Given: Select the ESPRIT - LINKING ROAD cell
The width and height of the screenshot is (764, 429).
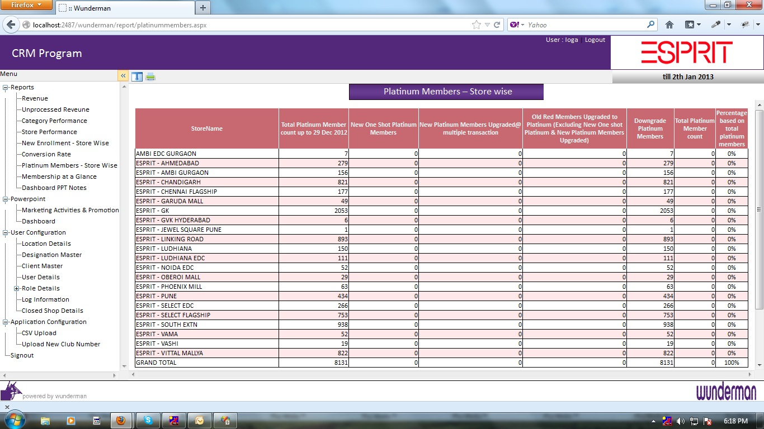Looking at the screenshot, I should coord(207,239).
